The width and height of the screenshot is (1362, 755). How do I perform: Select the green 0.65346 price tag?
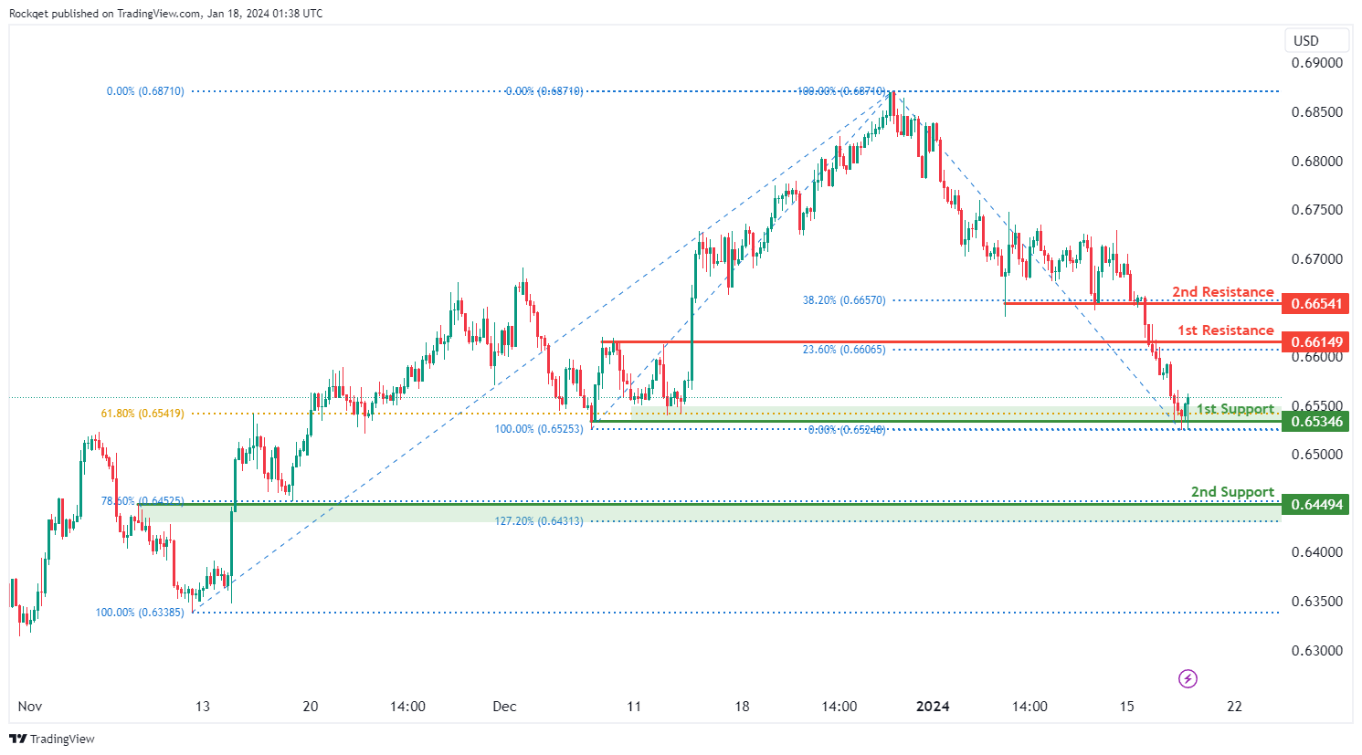(1315, 421)
